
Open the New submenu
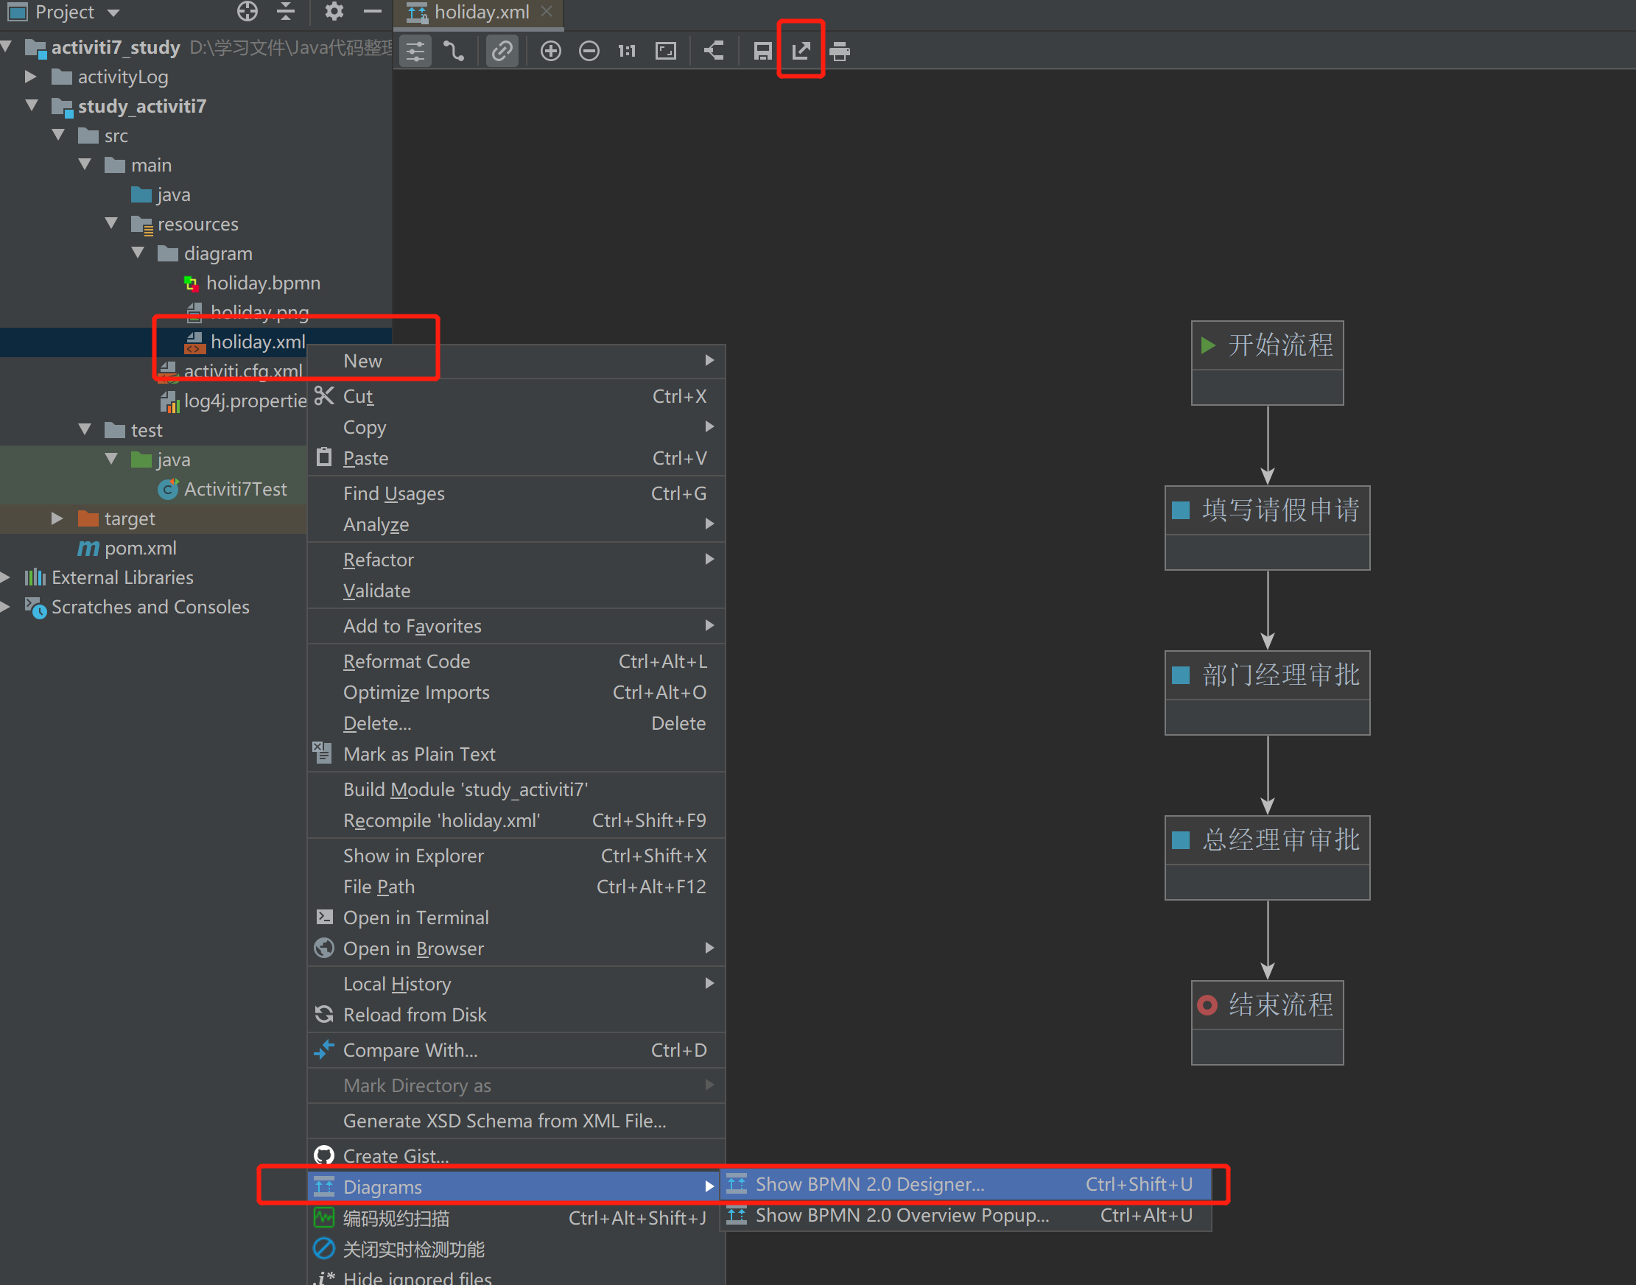(516, 360)
